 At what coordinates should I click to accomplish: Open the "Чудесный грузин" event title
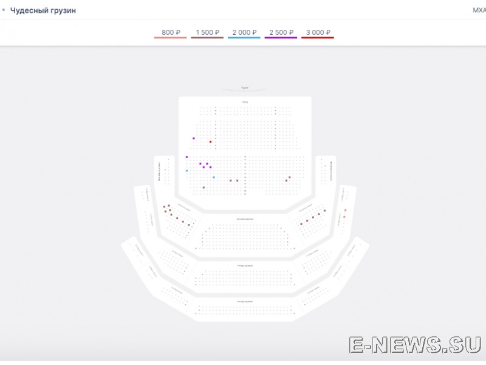point(43,10)
